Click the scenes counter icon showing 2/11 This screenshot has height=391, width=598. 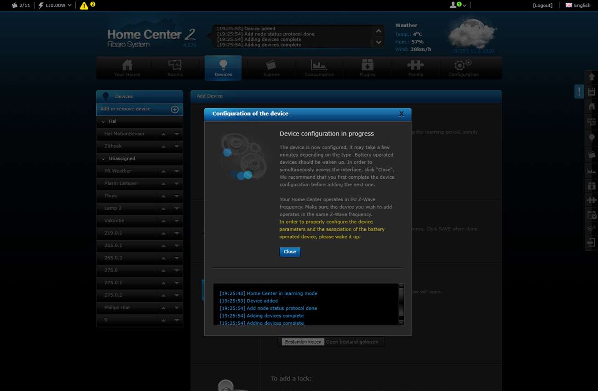[21, 5]
